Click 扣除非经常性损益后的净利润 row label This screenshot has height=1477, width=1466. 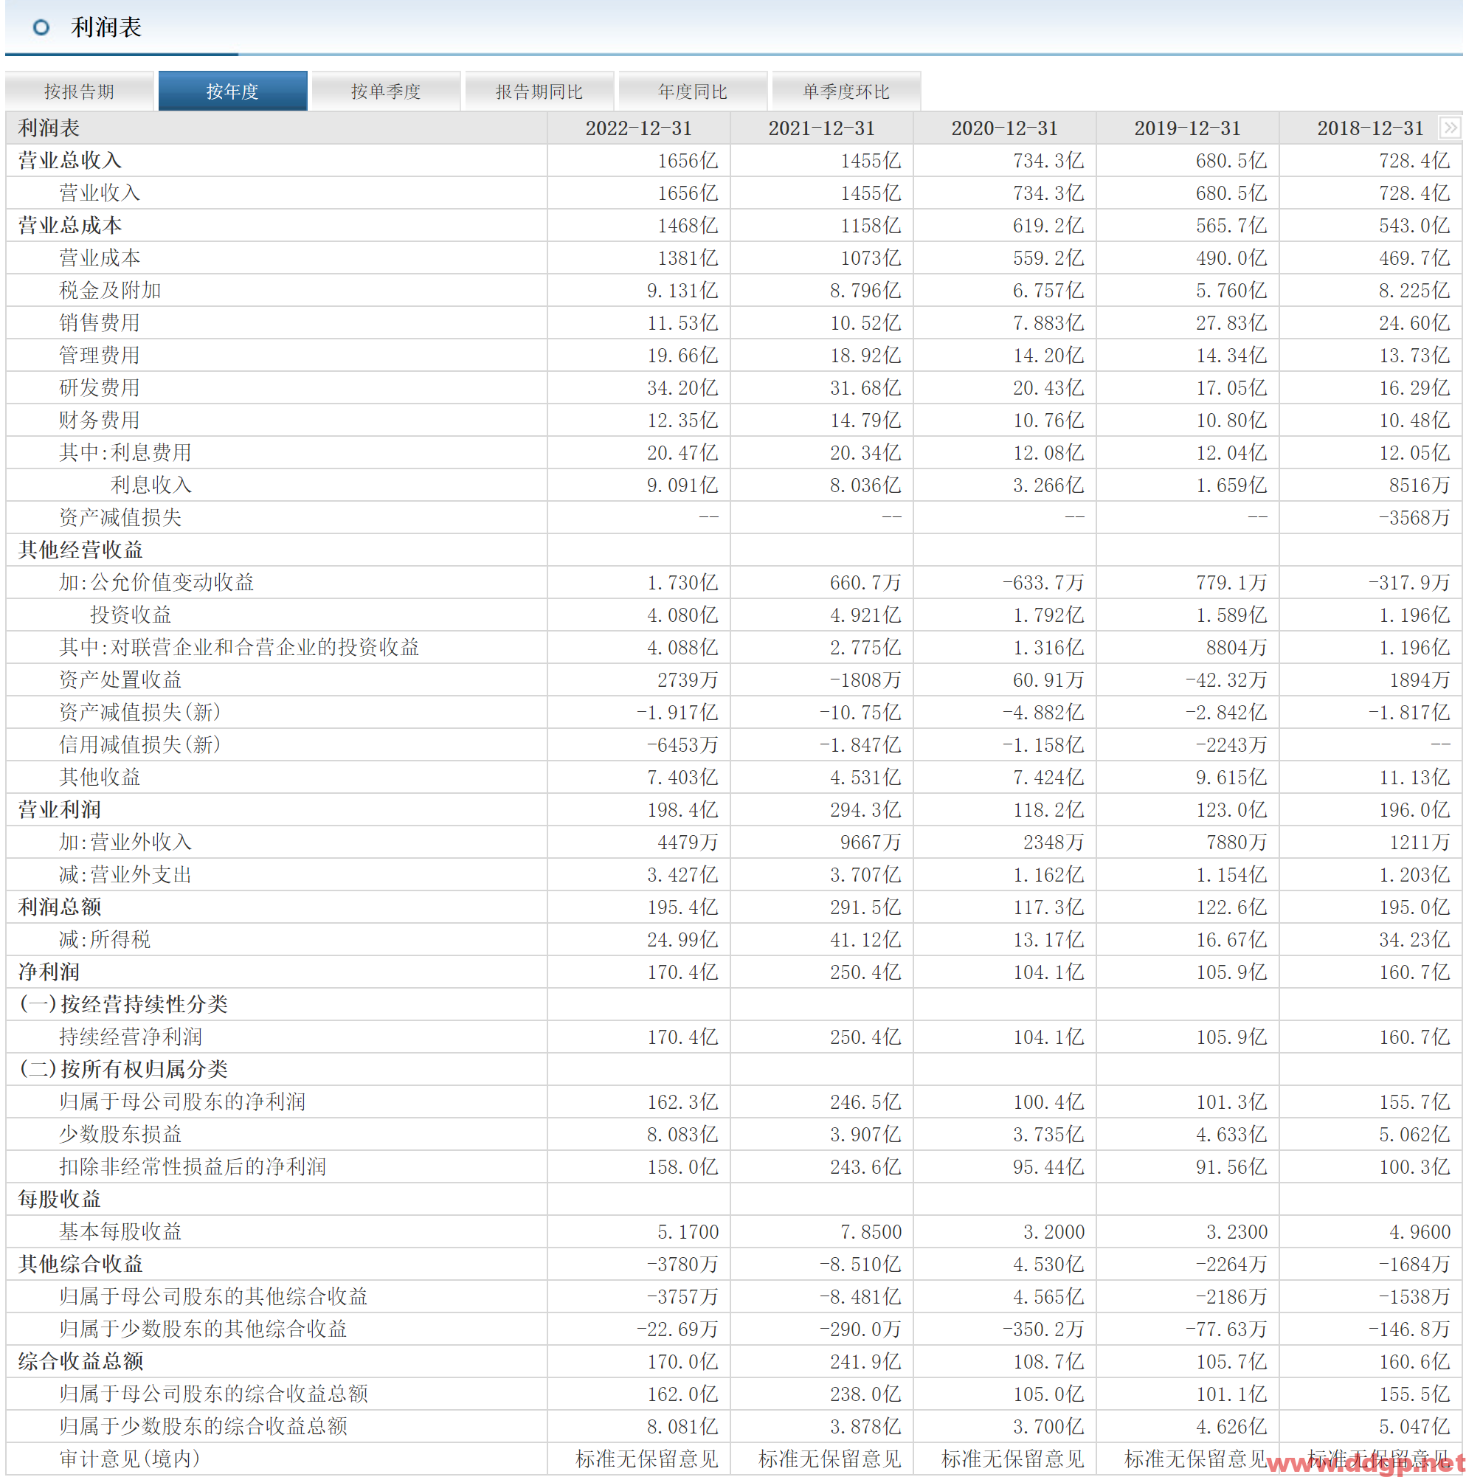coord(193,1166)
